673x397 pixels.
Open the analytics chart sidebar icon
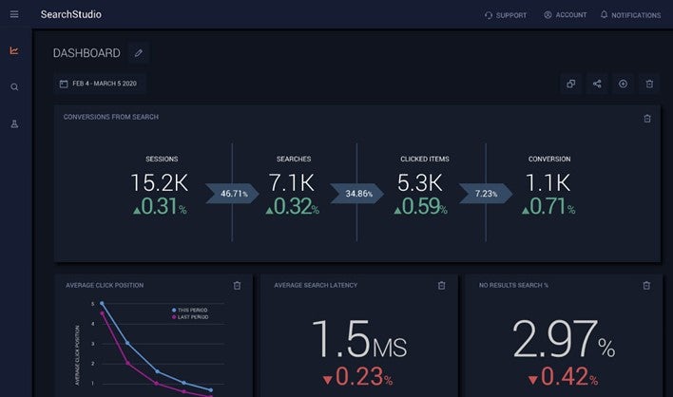click(x=14, y=51)
